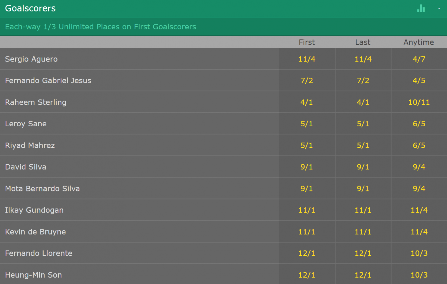
Task: Pick Fernando Llorente Anytime odds 10/3
Action: coord(419,253)
